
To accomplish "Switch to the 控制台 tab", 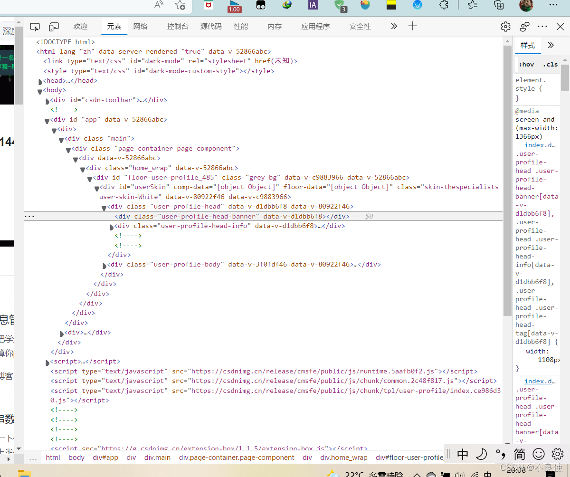I will point(178,27).
